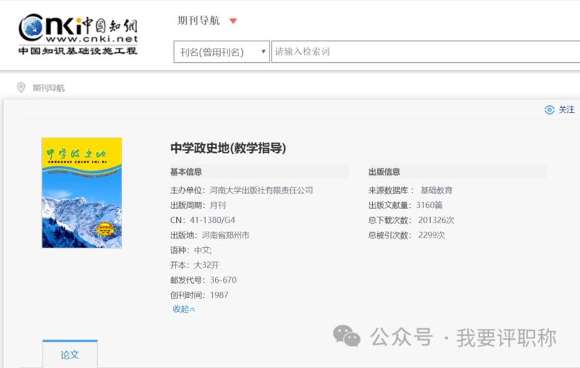Select the 出版文献量 value 3160篇
The image size is (580, 368).
pyautogui.click(x=429, y=205)
